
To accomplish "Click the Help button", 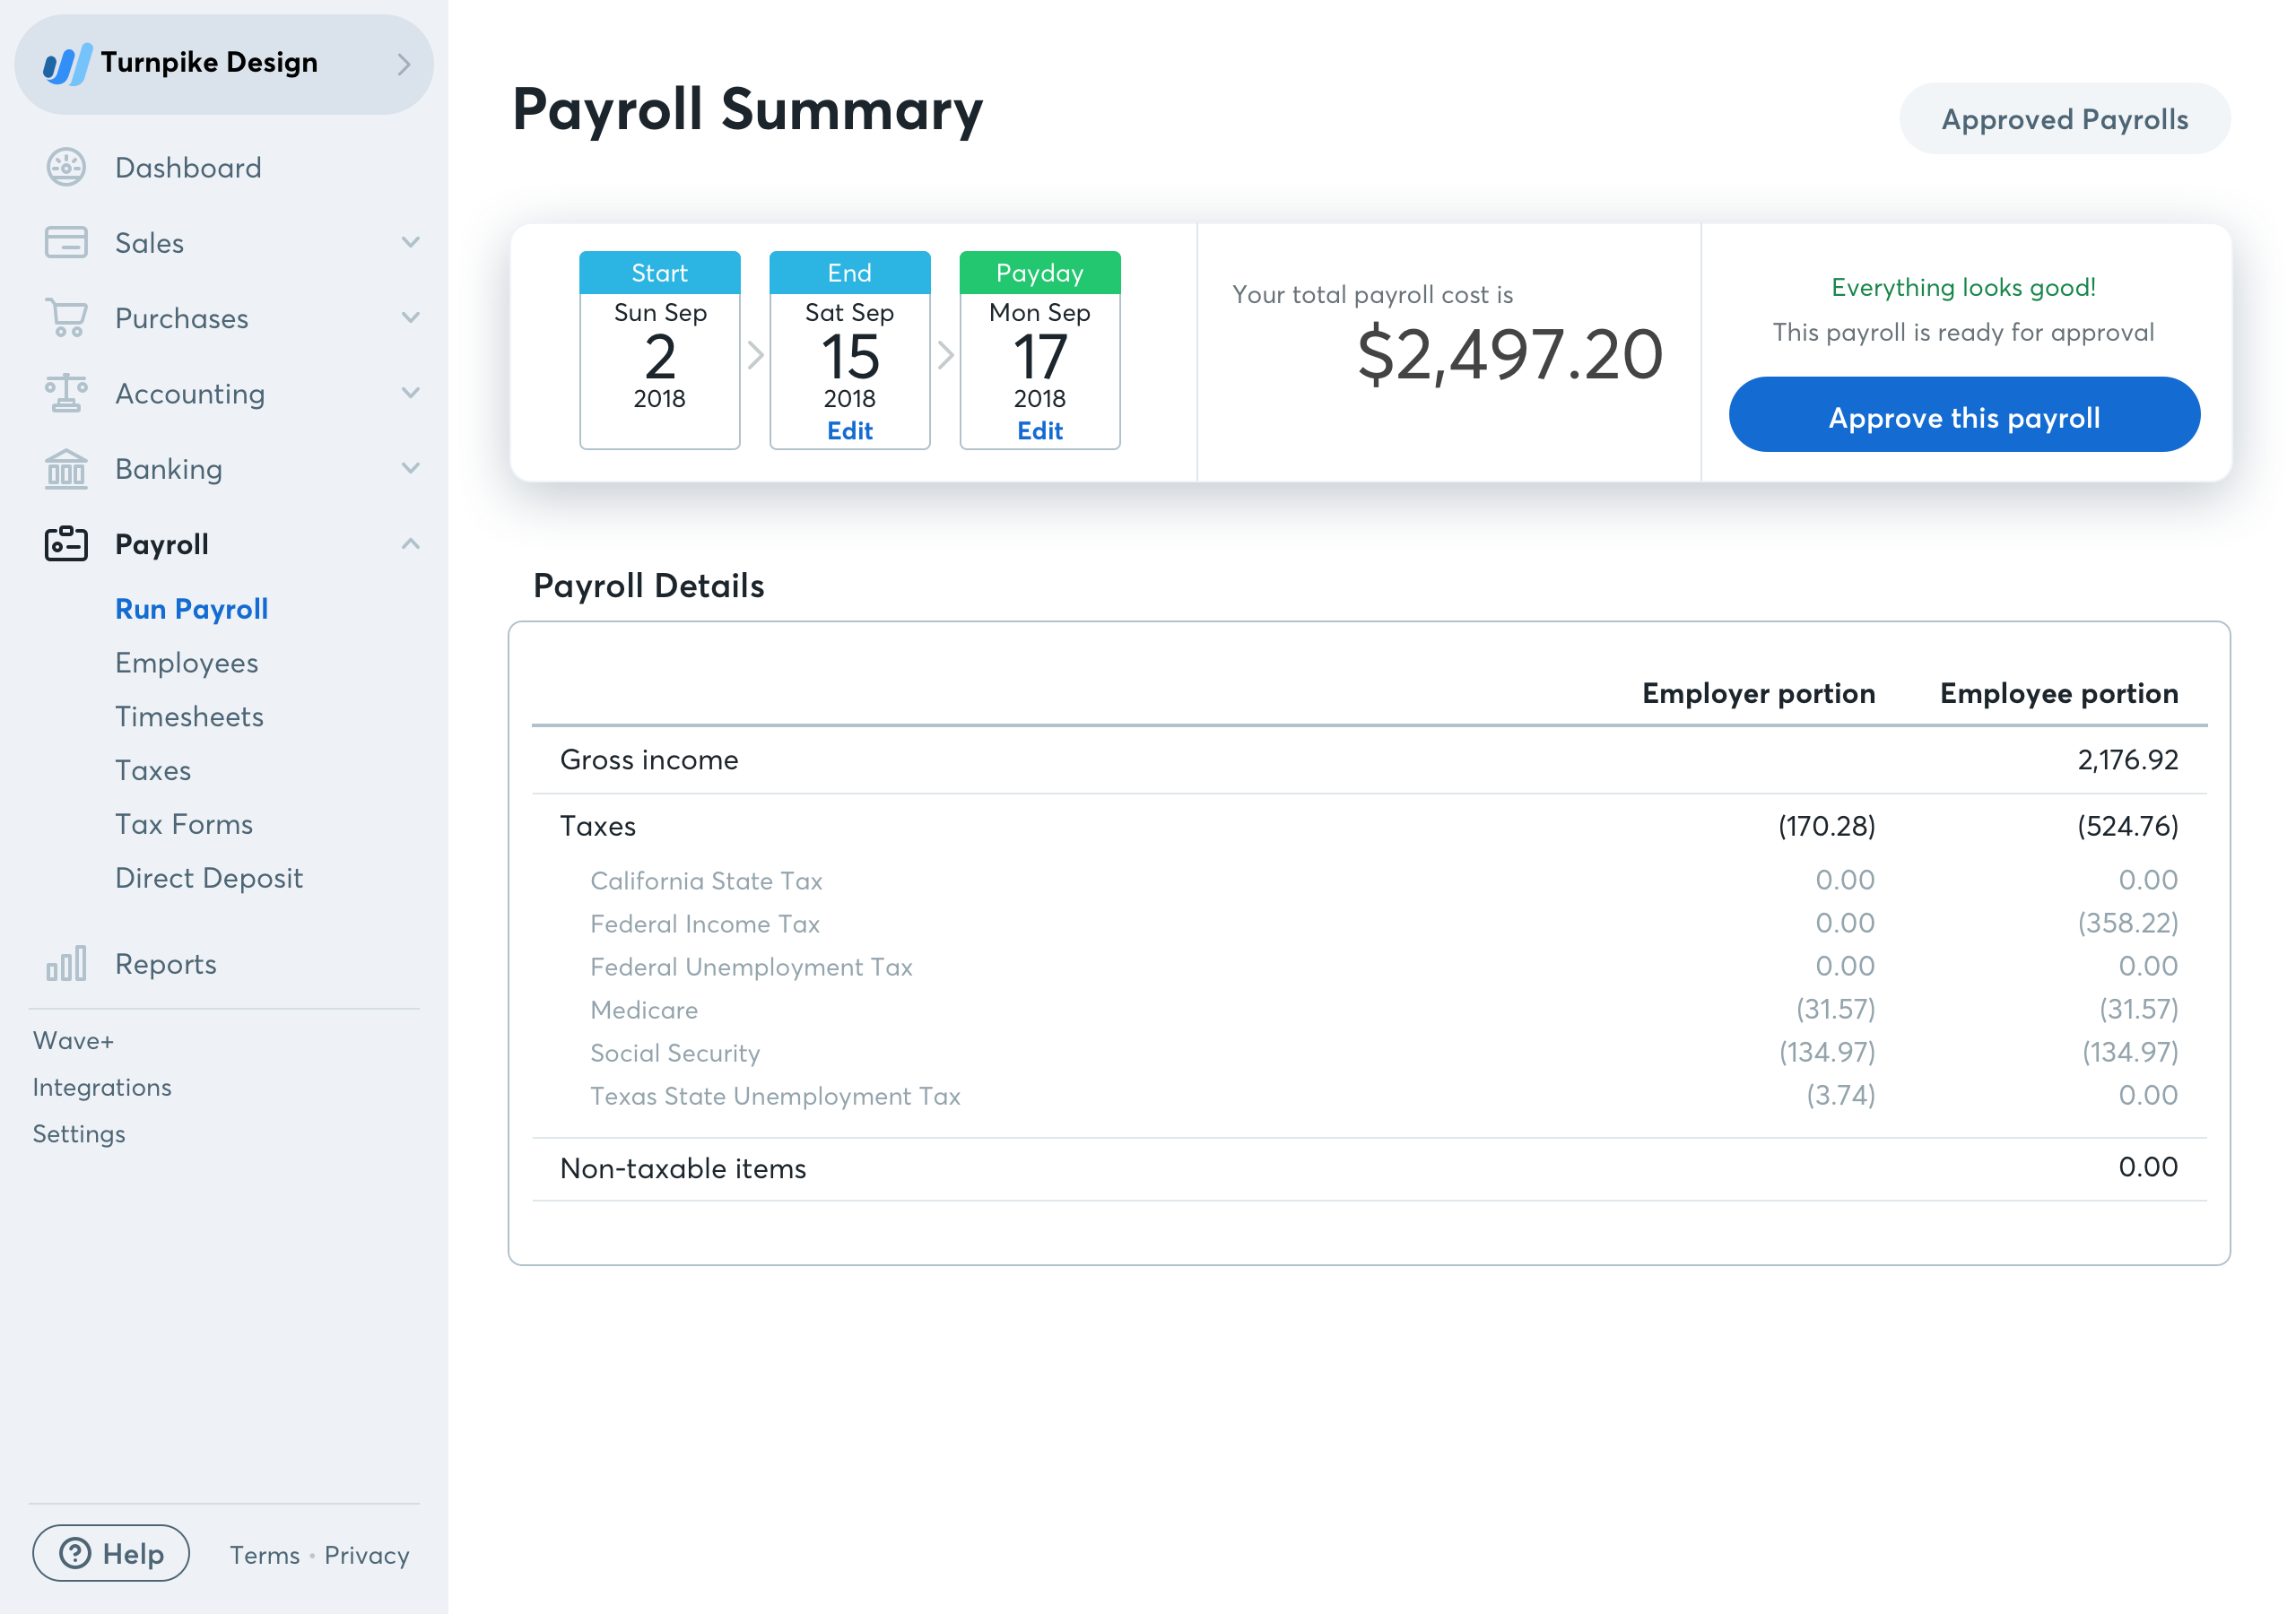I will point(111,1553).
